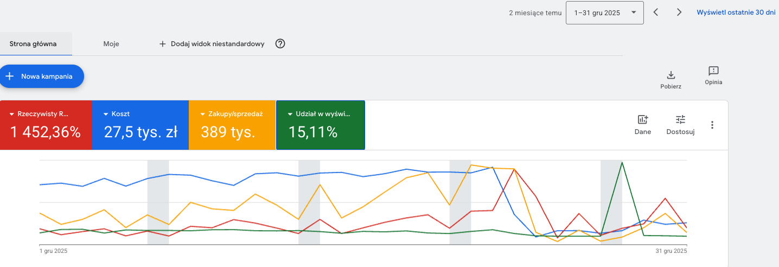
Task: Go to next date range arrow
Action: point(679,12)
